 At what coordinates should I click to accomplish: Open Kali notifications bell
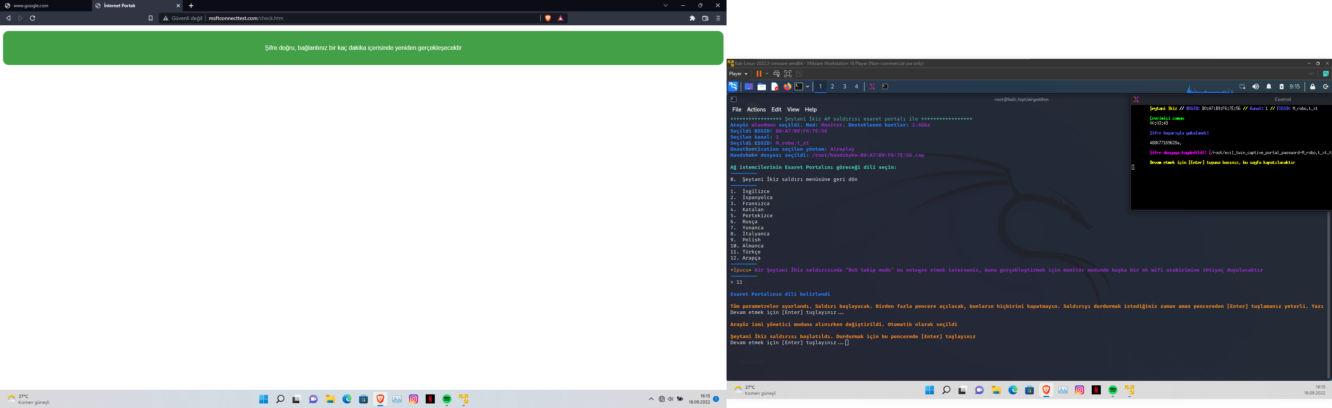point(1268,87)
